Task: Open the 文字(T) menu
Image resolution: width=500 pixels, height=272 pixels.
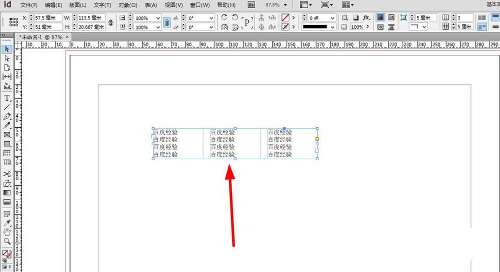Action: [102, 5]
